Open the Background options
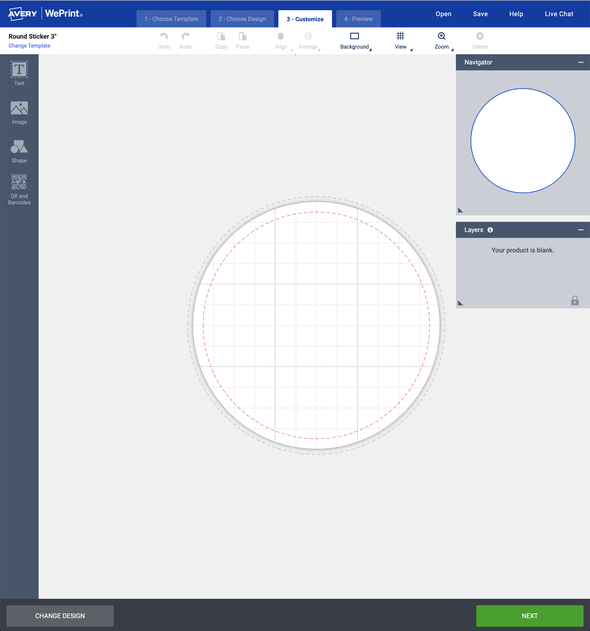This screenshot has width=590, height=631. [x=354, y=40]
